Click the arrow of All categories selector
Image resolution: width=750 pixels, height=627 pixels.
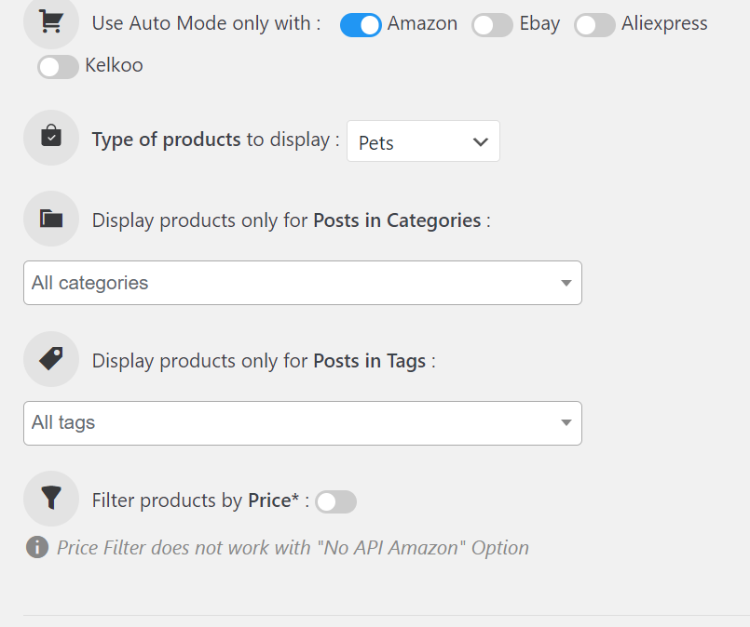coord(566,283)
